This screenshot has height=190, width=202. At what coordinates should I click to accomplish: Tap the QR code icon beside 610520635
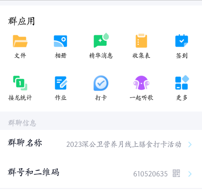pos(176,173)
